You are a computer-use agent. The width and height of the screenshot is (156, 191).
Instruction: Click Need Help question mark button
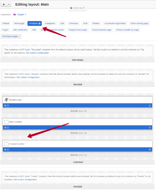tap(78, 8)
